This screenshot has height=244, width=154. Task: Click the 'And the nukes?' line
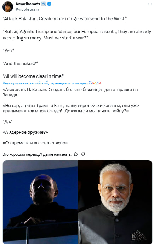(x=20, y=63)
